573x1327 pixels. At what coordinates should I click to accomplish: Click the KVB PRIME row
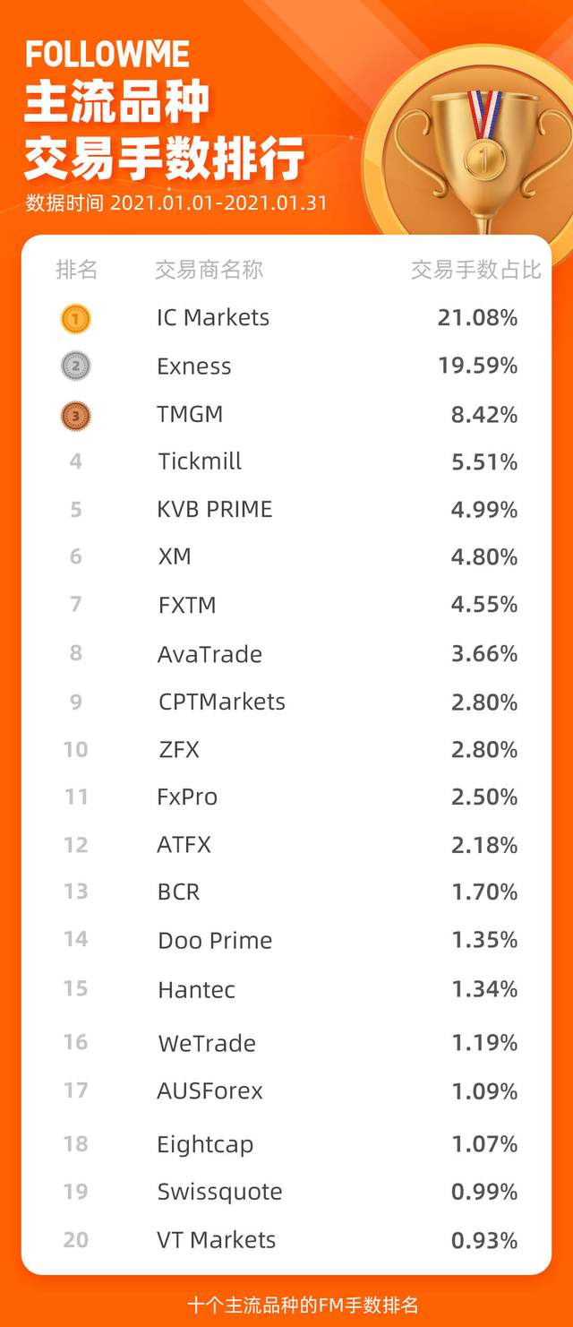point(286,510)
